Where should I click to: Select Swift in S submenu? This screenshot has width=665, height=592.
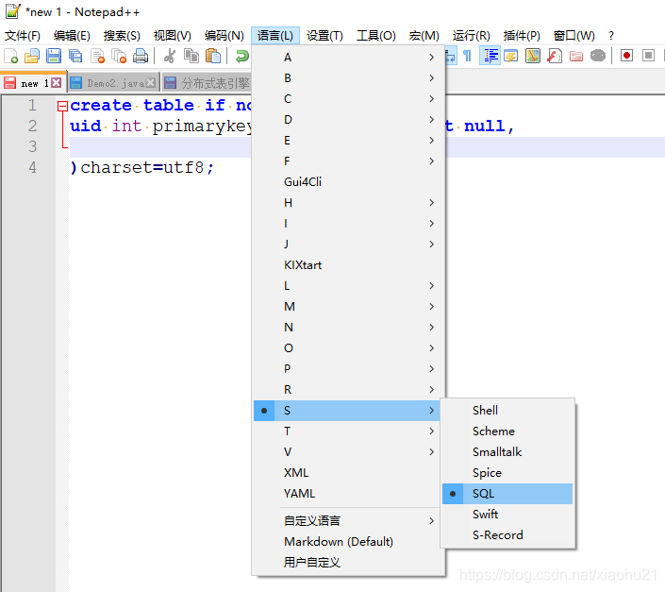507,515
